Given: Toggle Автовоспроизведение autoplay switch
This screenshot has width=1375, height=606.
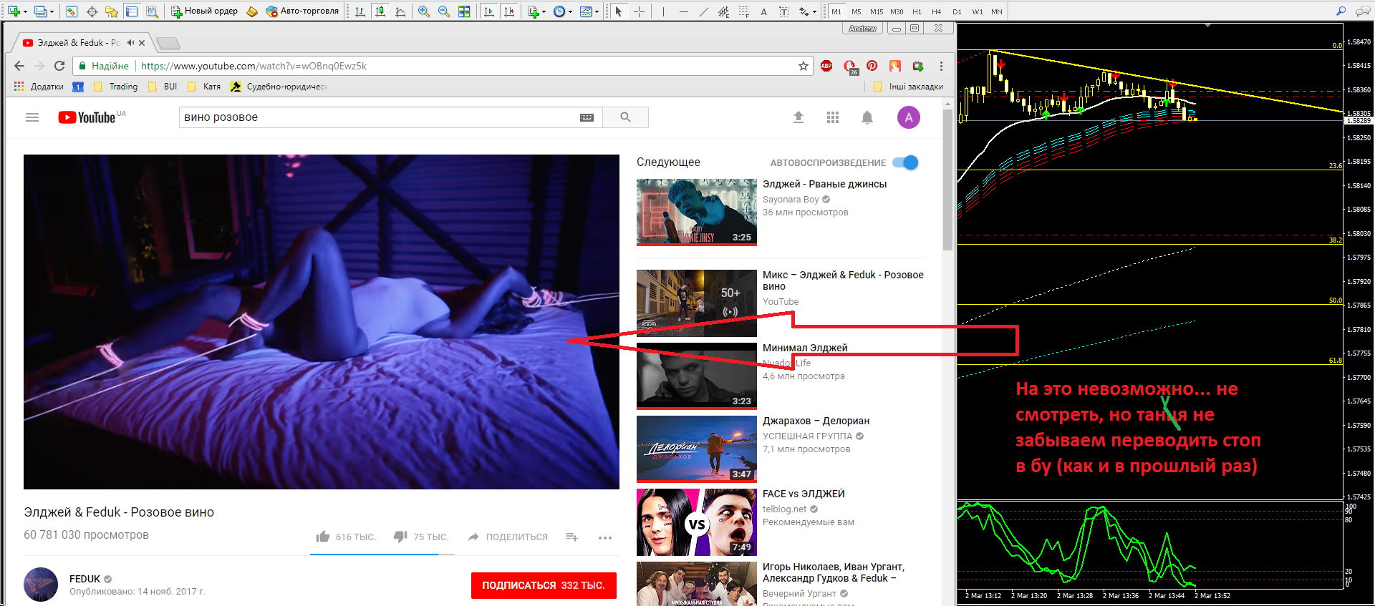Looking at the screenshot, I should pyautogui.click(x=906, y=162).
